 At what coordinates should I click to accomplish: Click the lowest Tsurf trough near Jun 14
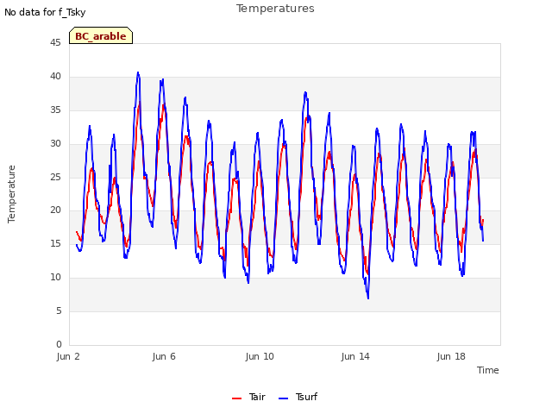[x=368, y=298]
